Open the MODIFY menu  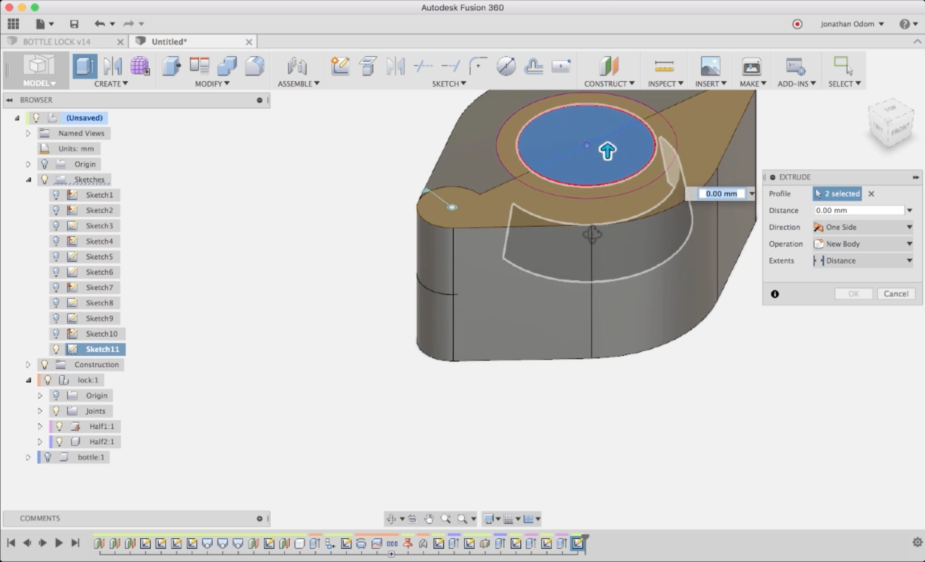(x=212, y=84)
